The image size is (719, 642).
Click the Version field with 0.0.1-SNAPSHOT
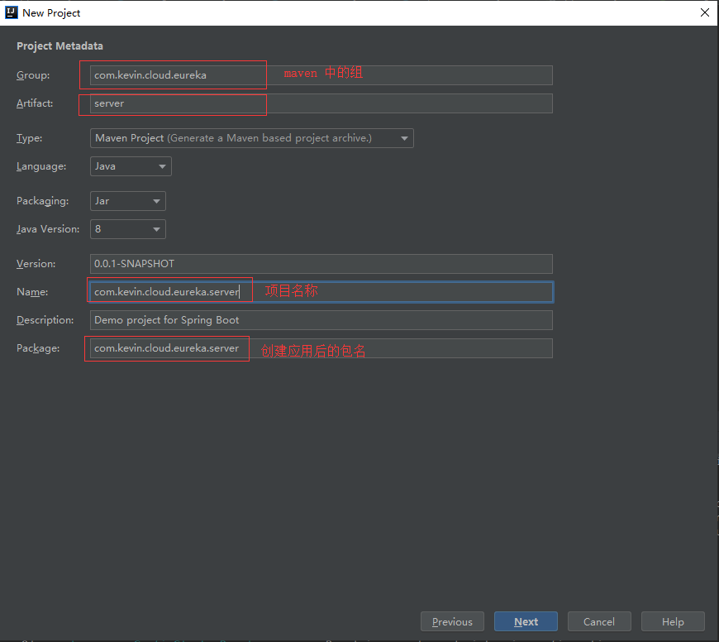pos(321,264)
